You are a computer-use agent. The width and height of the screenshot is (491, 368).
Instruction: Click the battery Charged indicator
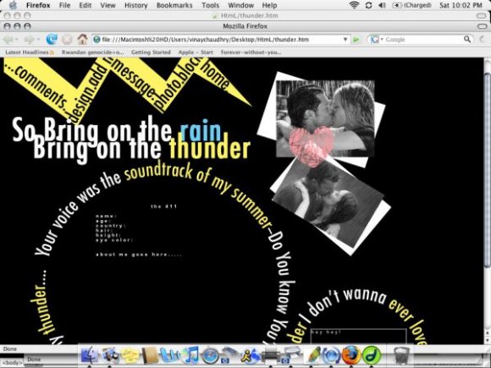coord(411,5)
